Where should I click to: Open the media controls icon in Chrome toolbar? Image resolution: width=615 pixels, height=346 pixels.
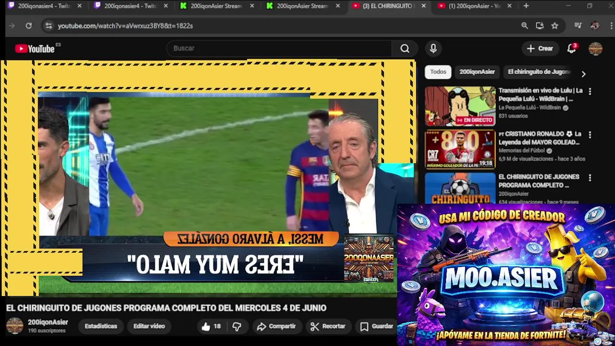pos(578,26)
